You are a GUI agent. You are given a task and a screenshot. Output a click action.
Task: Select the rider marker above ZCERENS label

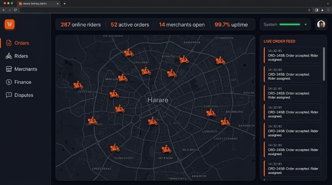pos(78,85)
